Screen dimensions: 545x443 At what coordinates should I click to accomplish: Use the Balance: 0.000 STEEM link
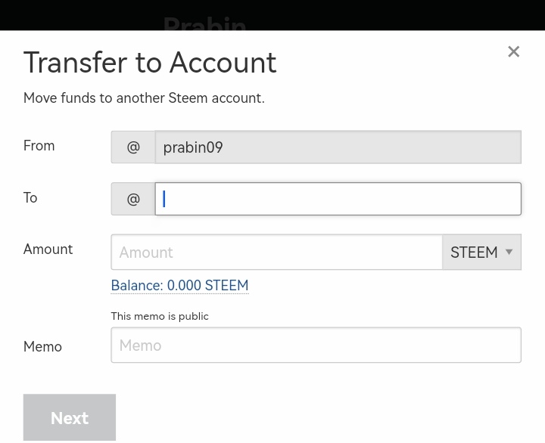(179, 285)
